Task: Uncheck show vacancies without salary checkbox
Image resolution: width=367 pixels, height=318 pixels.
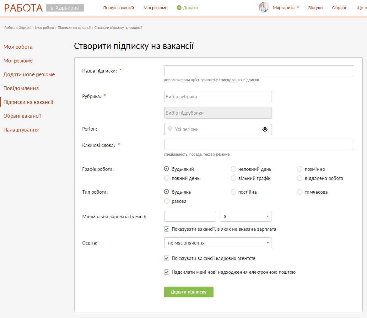Action: [167, 229]
